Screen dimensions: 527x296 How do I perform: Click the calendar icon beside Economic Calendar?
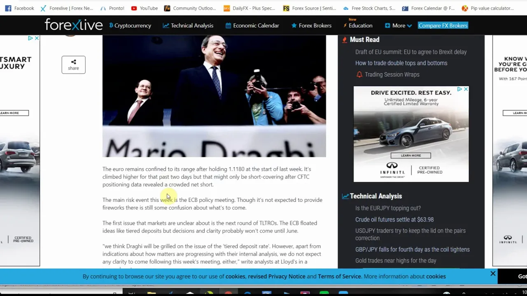pyautogui.click(x=228, y=25)
